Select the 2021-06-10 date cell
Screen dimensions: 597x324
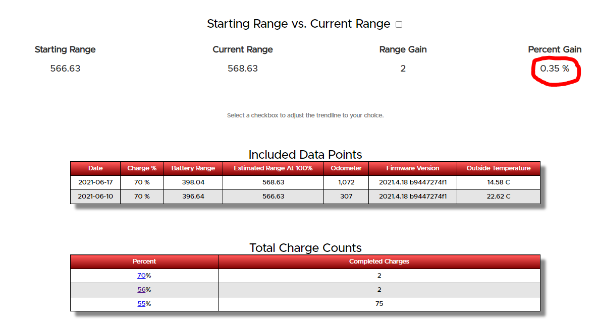(95, 197)
